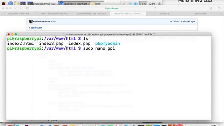Switch to Muhammed Essa - YouTube tab

[91, 14]
